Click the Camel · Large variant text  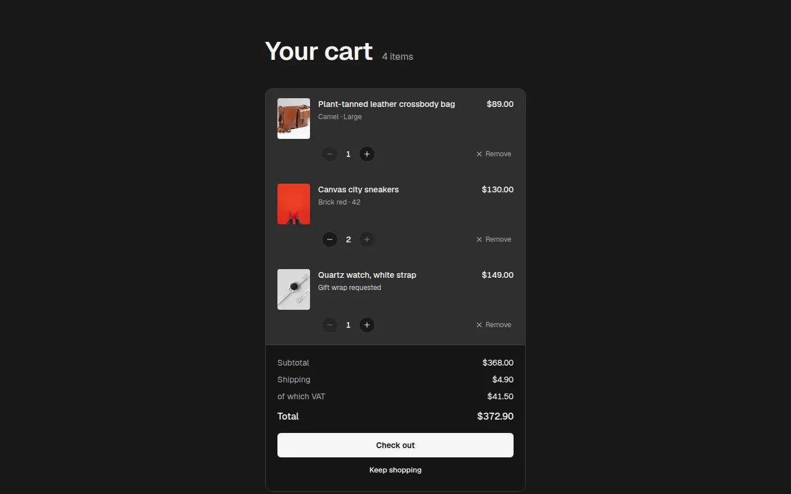pyautogui.click(x=340, y=117)
